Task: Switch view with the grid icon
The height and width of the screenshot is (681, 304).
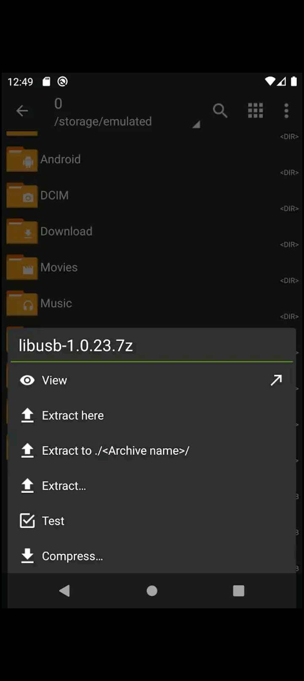Action: (255, 111)
